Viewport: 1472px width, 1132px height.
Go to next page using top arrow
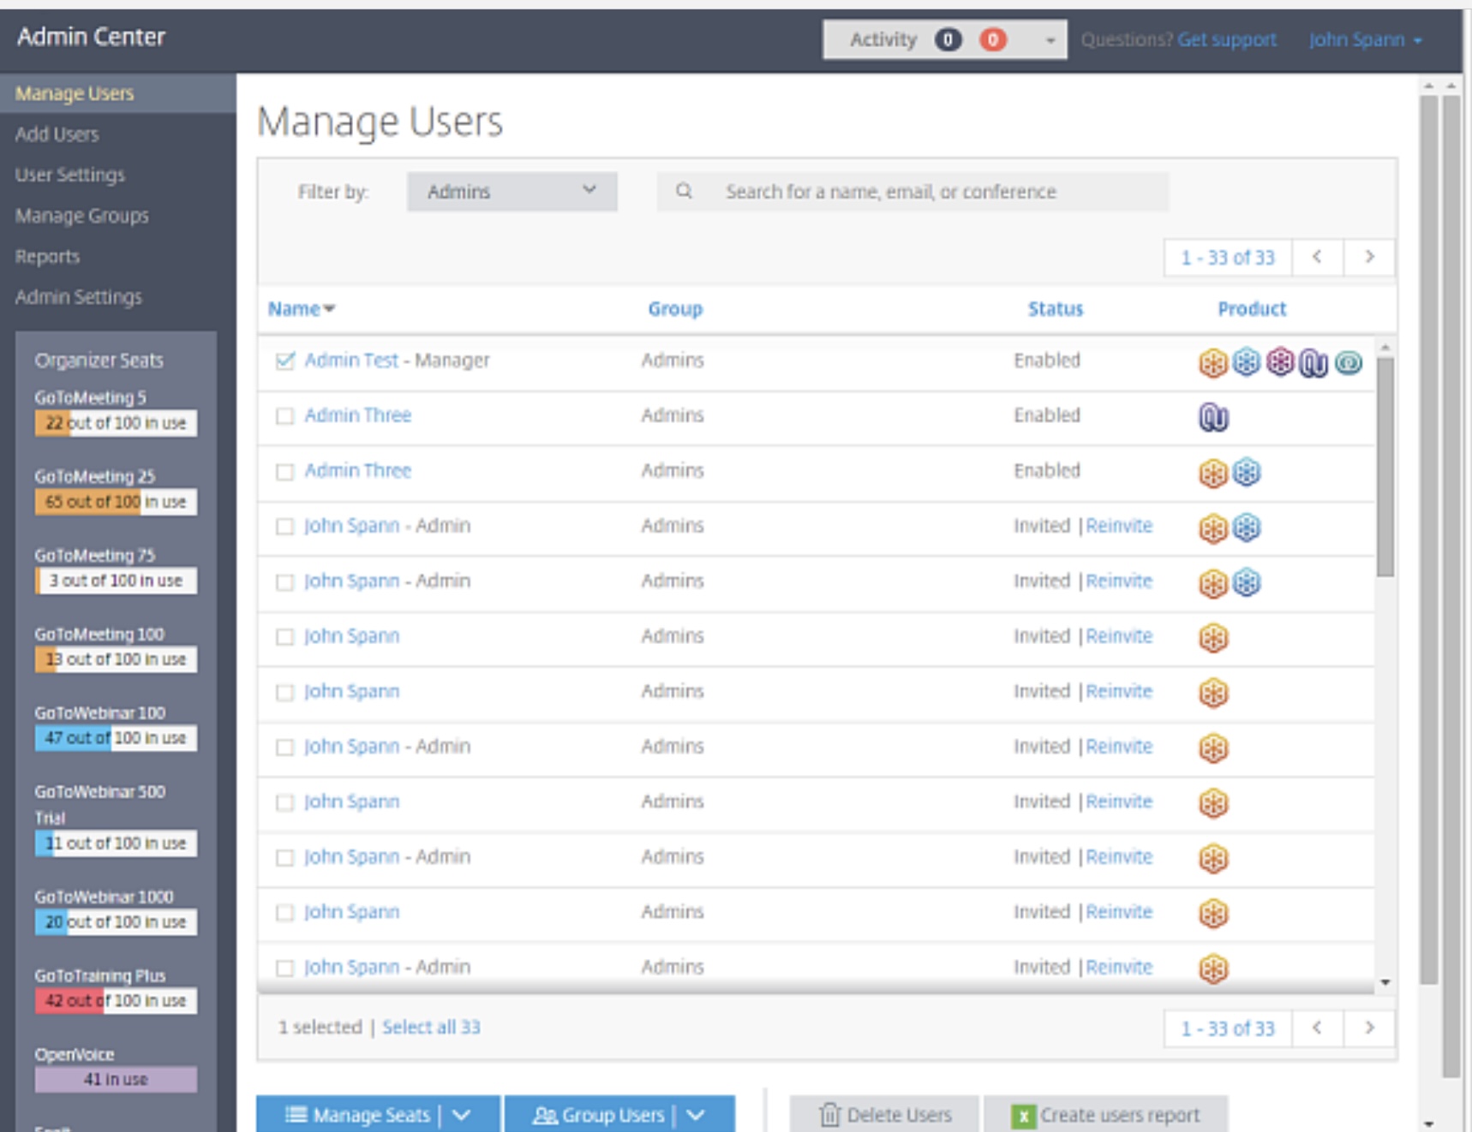point(1368,257)
